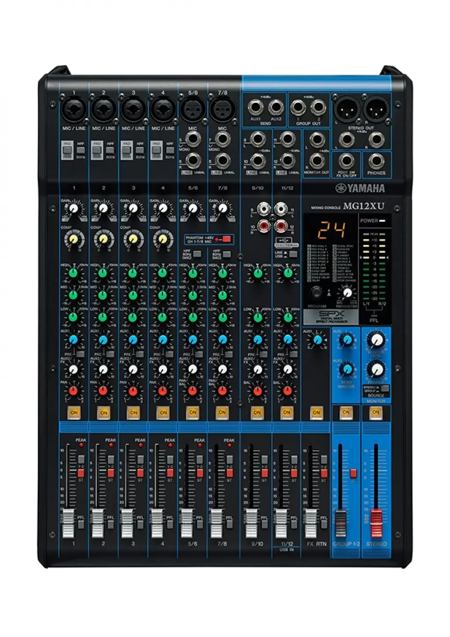Toggle the PHANTOM +48V red switch
Screen dimensions: 450x637
click(x=226, y=240)
